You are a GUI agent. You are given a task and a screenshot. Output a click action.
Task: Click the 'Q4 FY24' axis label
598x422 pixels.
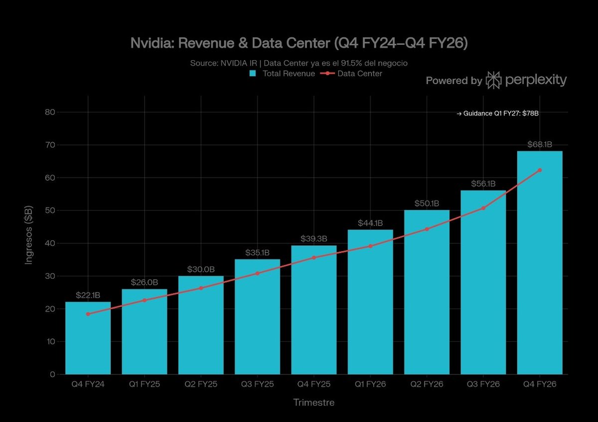(88, 385)
